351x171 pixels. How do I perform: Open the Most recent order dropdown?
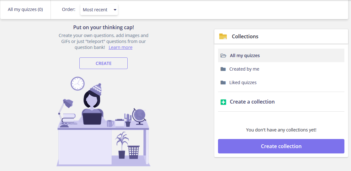(x=99, y=10)
